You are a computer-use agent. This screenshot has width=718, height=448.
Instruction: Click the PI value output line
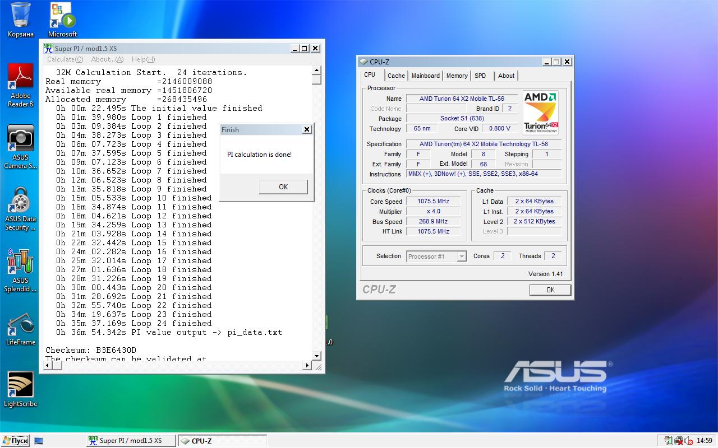pyautogui.click(x=169, y=332)
